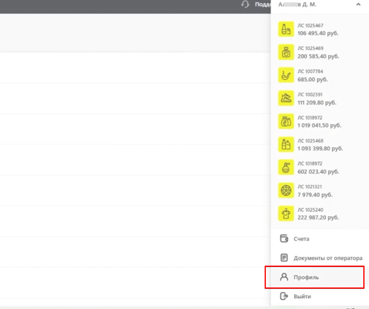Viewport: 369px width, 309px height.
Task: Click the ЛС 1007784 account number
Action: pos(310,71)
